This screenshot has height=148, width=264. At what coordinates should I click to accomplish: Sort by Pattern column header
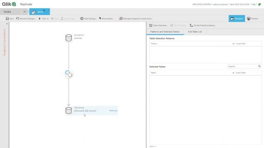click(x=154, y=44)
